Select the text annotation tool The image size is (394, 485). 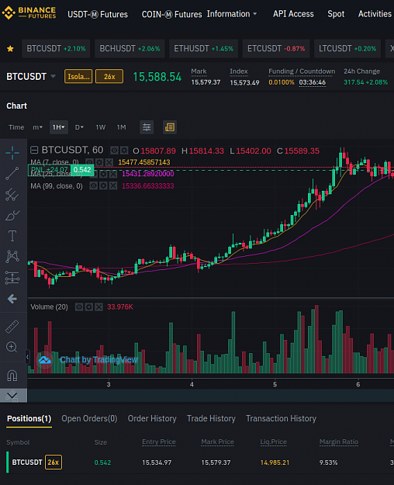click(12, 236)
